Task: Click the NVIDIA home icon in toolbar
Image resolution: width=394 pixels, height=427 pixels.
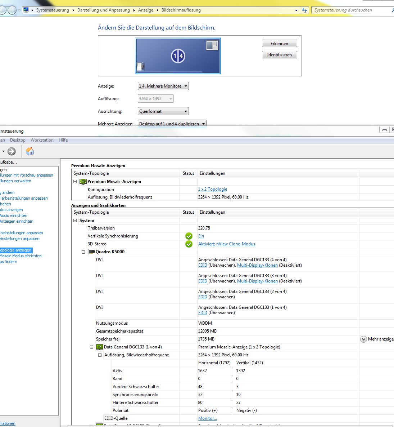Action: tap(30, 151)
